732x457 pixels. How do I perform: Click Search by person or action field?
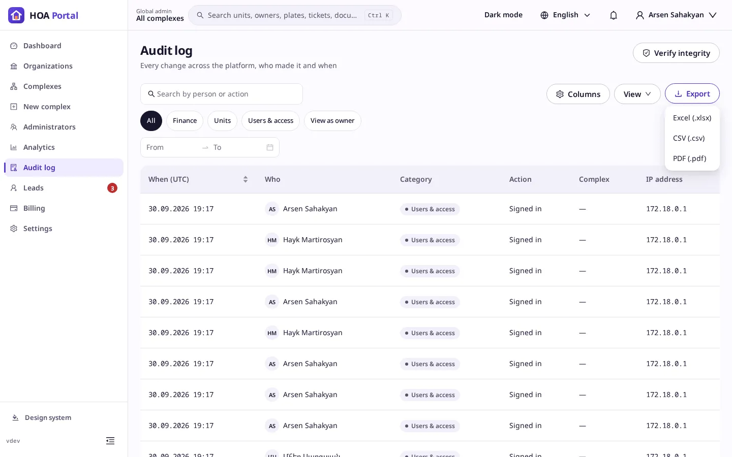point(222,94)
